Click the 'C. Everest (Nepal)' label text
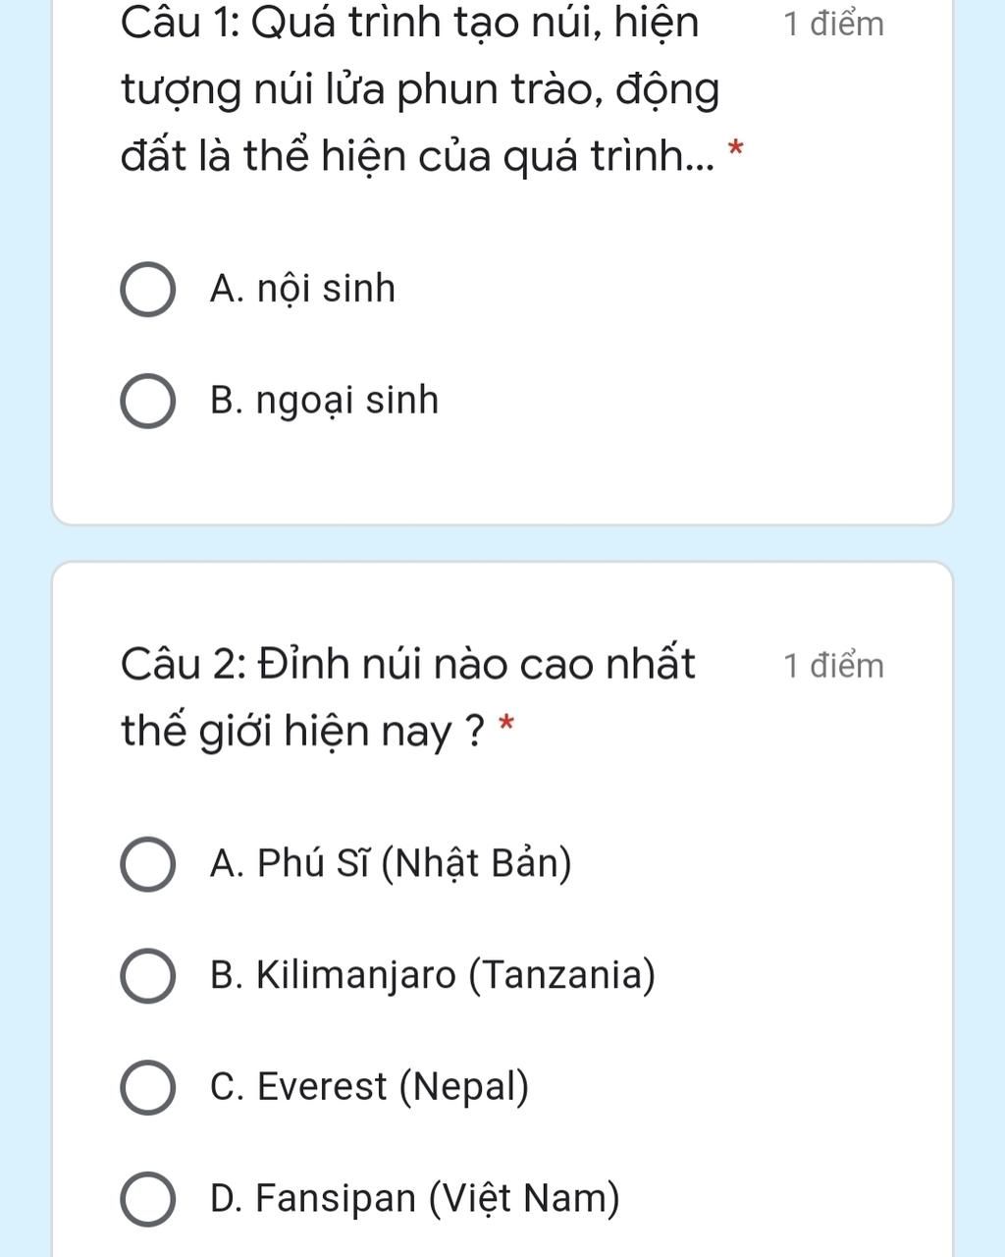Image resolution: width=1005 pixels, height=1257 pixels. tap(369, 1088)
